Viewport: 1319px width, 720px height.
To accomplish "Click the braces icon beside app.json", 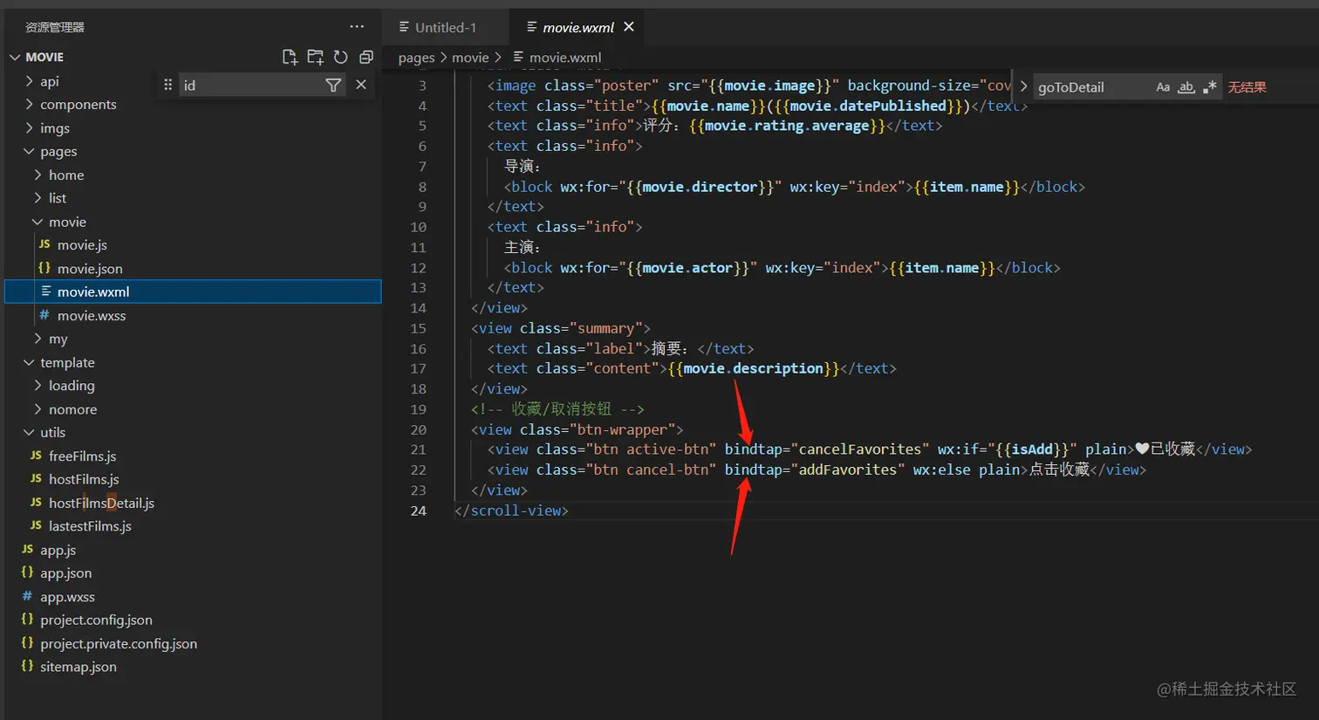I will 27,573.
